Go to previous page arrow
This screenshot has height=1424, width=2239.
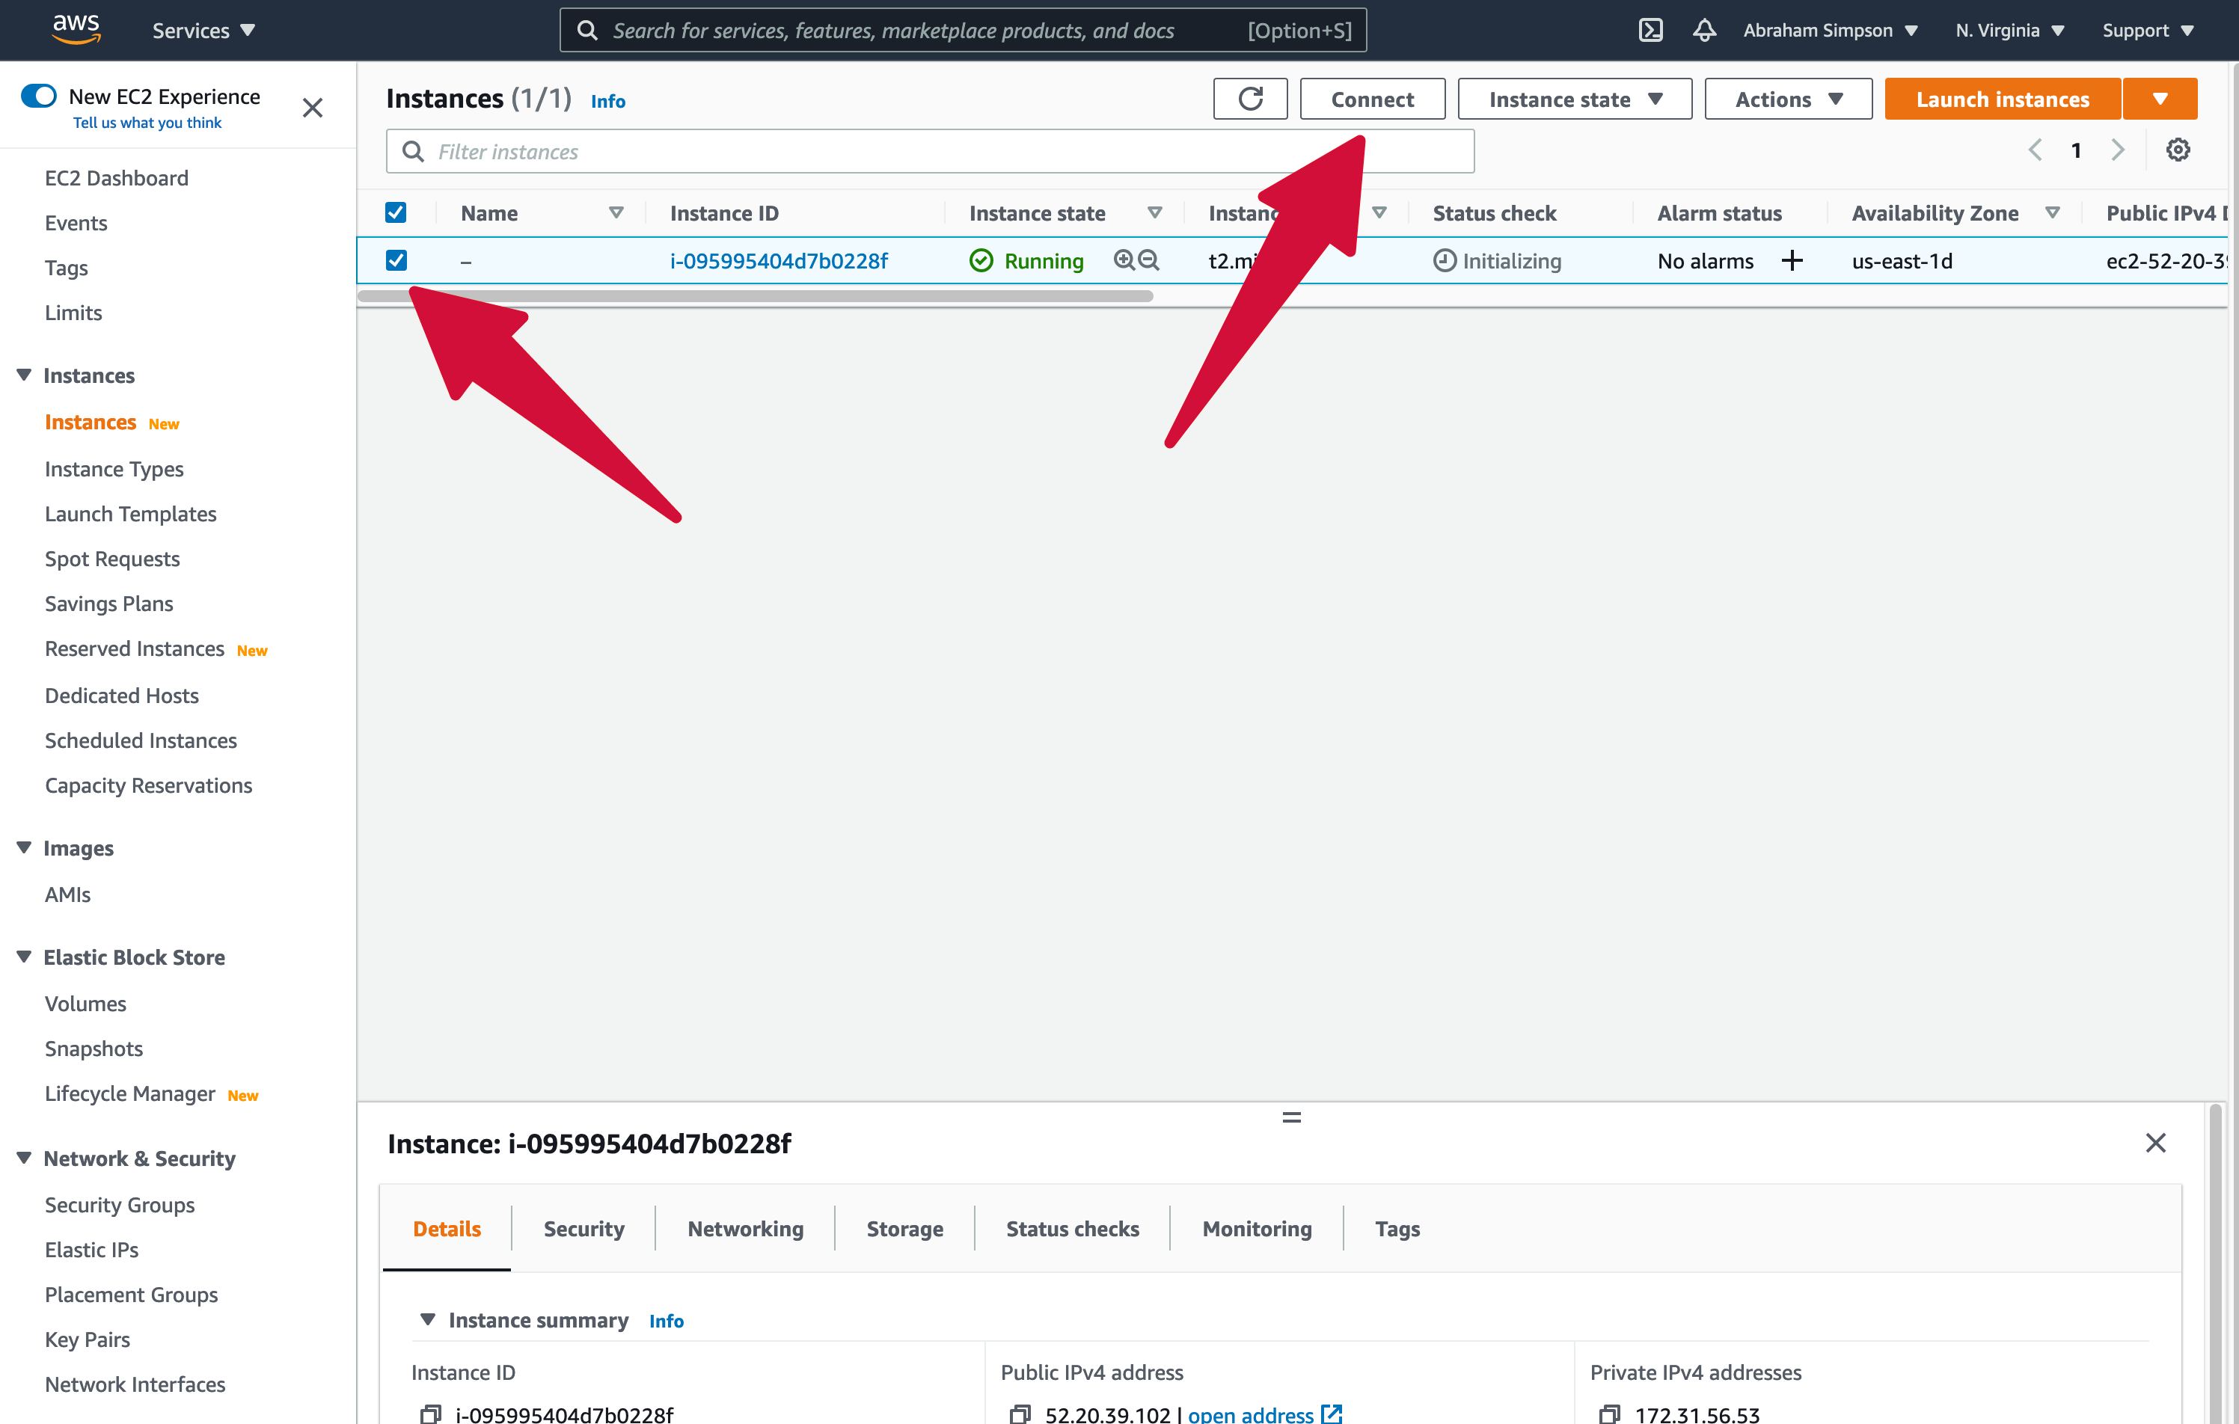click(2035, 150)
